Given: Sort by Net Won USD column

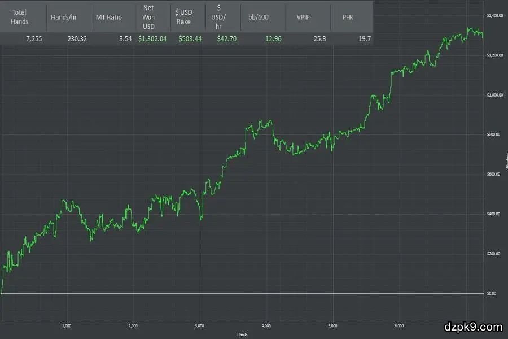Looking at the screenshot, I should click(x=149, y=17).
